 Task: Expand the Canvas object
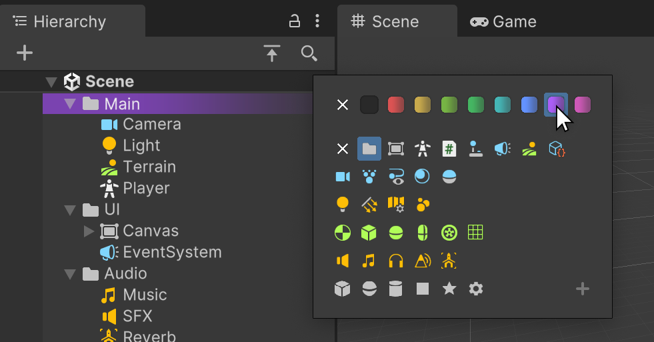[89, 231]
